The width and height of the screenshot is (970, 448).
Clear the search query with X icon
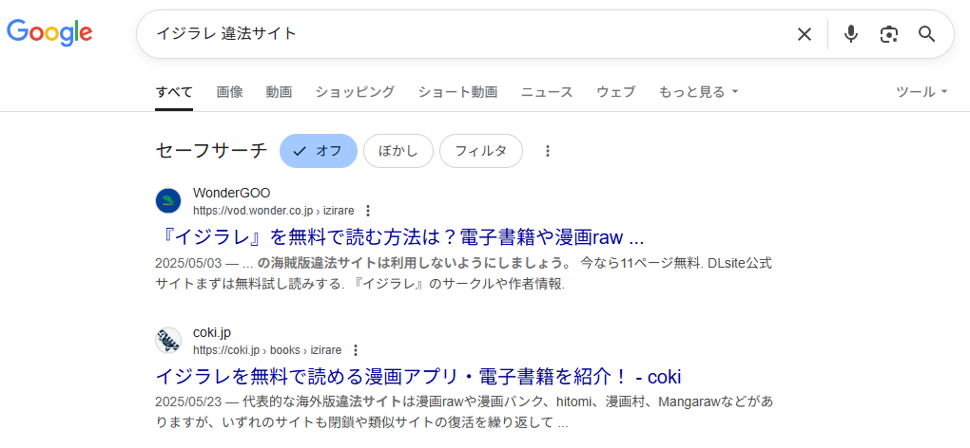tap(804, 34)
